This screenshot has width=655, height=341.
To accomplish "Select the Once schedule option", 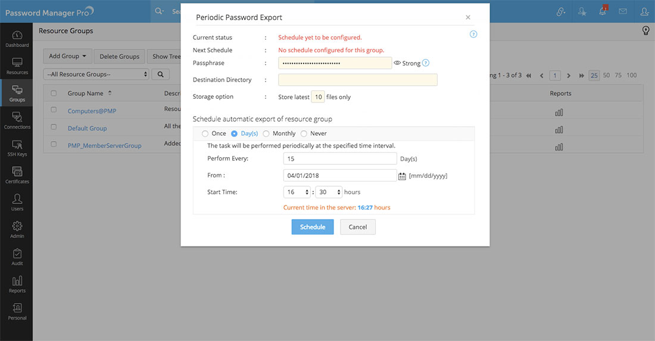I will coord(205,134).
